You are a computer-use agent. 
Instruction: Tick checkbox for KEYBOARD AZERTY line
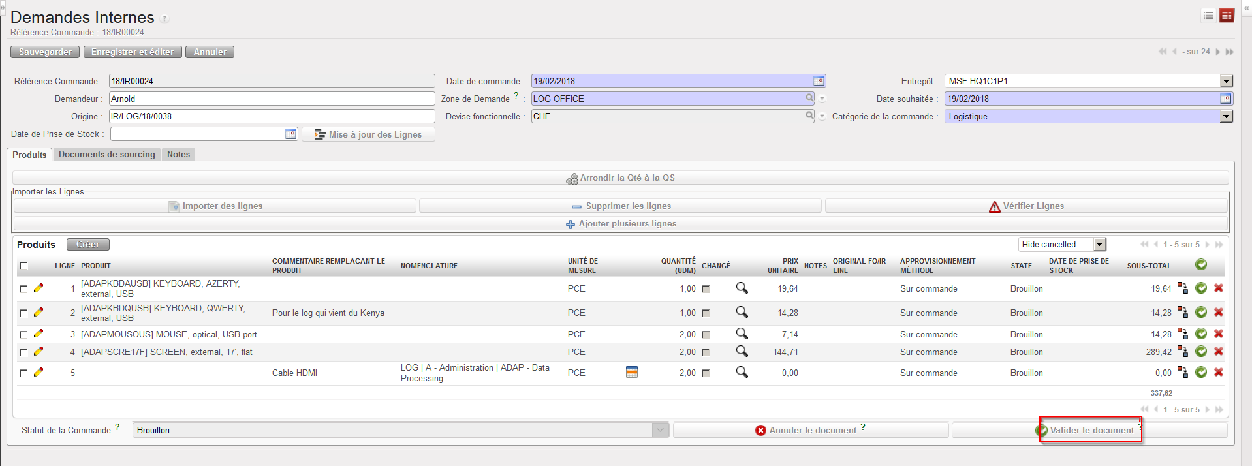23,288
